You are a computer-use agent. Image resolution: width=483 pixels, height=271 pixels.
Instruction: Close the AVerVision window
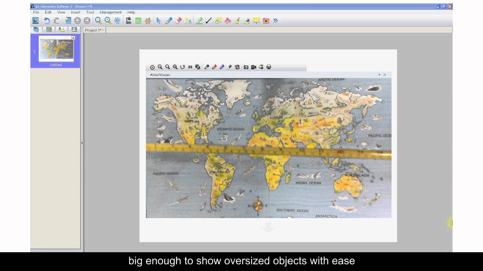click(385, 75)
